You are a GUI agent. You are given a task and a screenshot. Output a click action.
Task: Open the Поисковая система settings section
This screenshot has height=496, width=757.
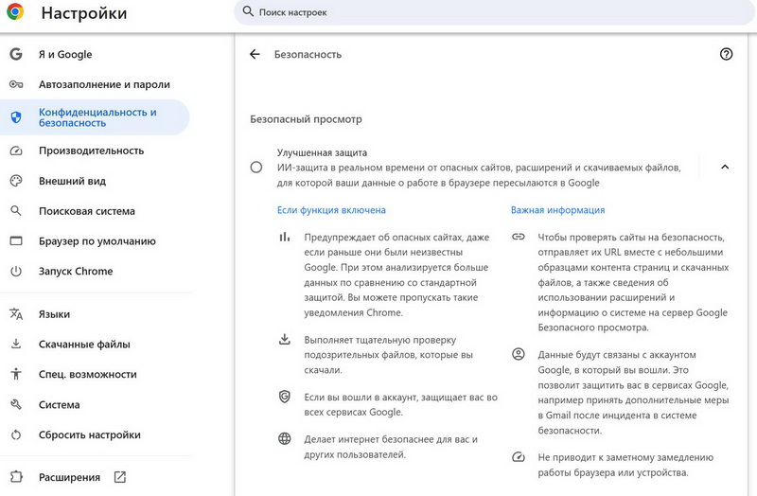[x=86, y=211]
